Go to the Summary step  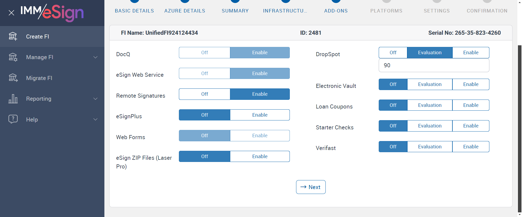(x=235, y=11)
